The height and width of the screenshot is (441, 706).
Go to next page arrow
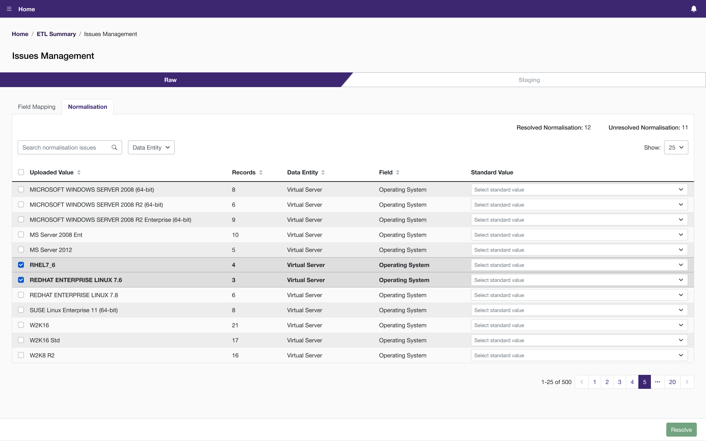pos(687,382)
